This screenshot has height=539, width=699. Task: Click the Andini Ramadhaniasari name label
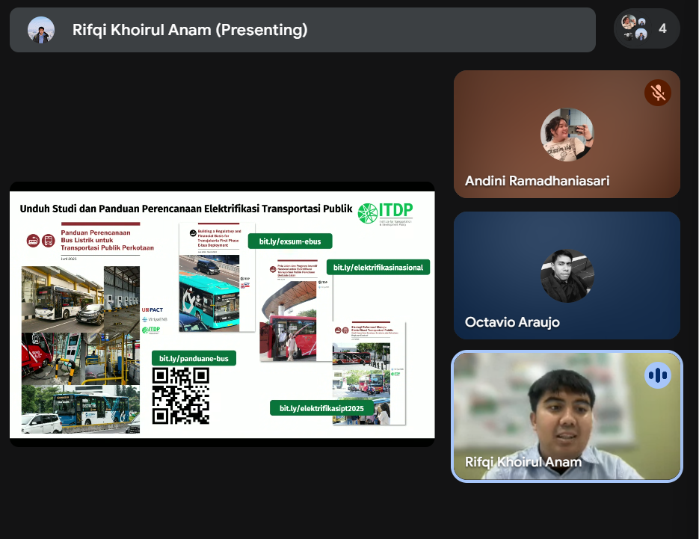pos(537,182)
